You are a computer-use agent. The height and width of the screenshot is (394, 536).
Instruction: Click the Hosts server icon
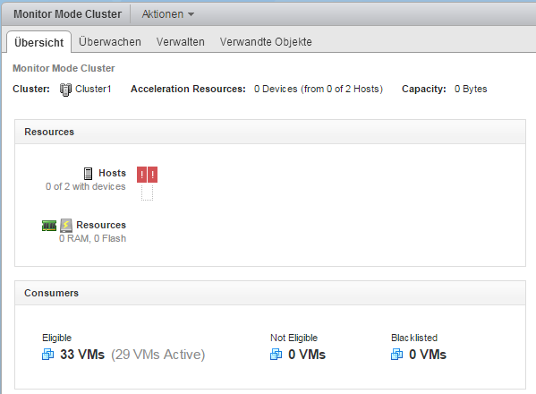coord(89,174)
